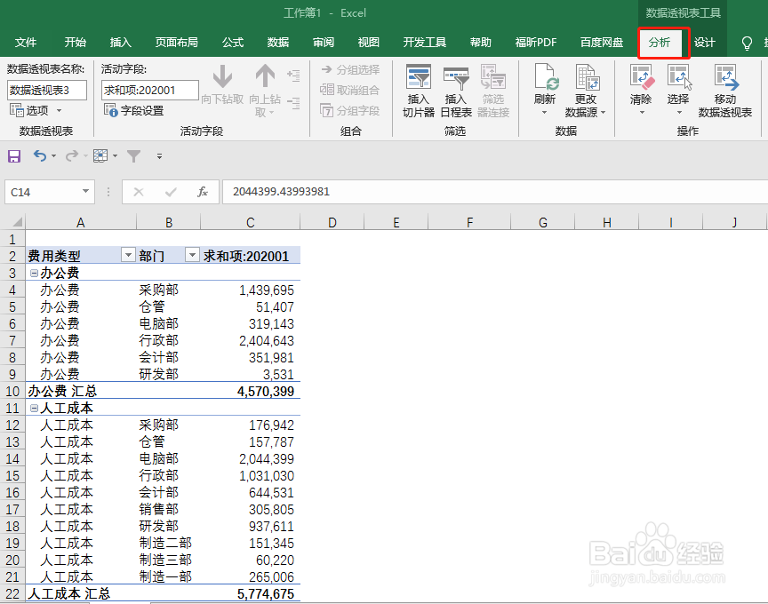Collapse the 办公费 group
768x604 pixels.
[x=32, y=273]
